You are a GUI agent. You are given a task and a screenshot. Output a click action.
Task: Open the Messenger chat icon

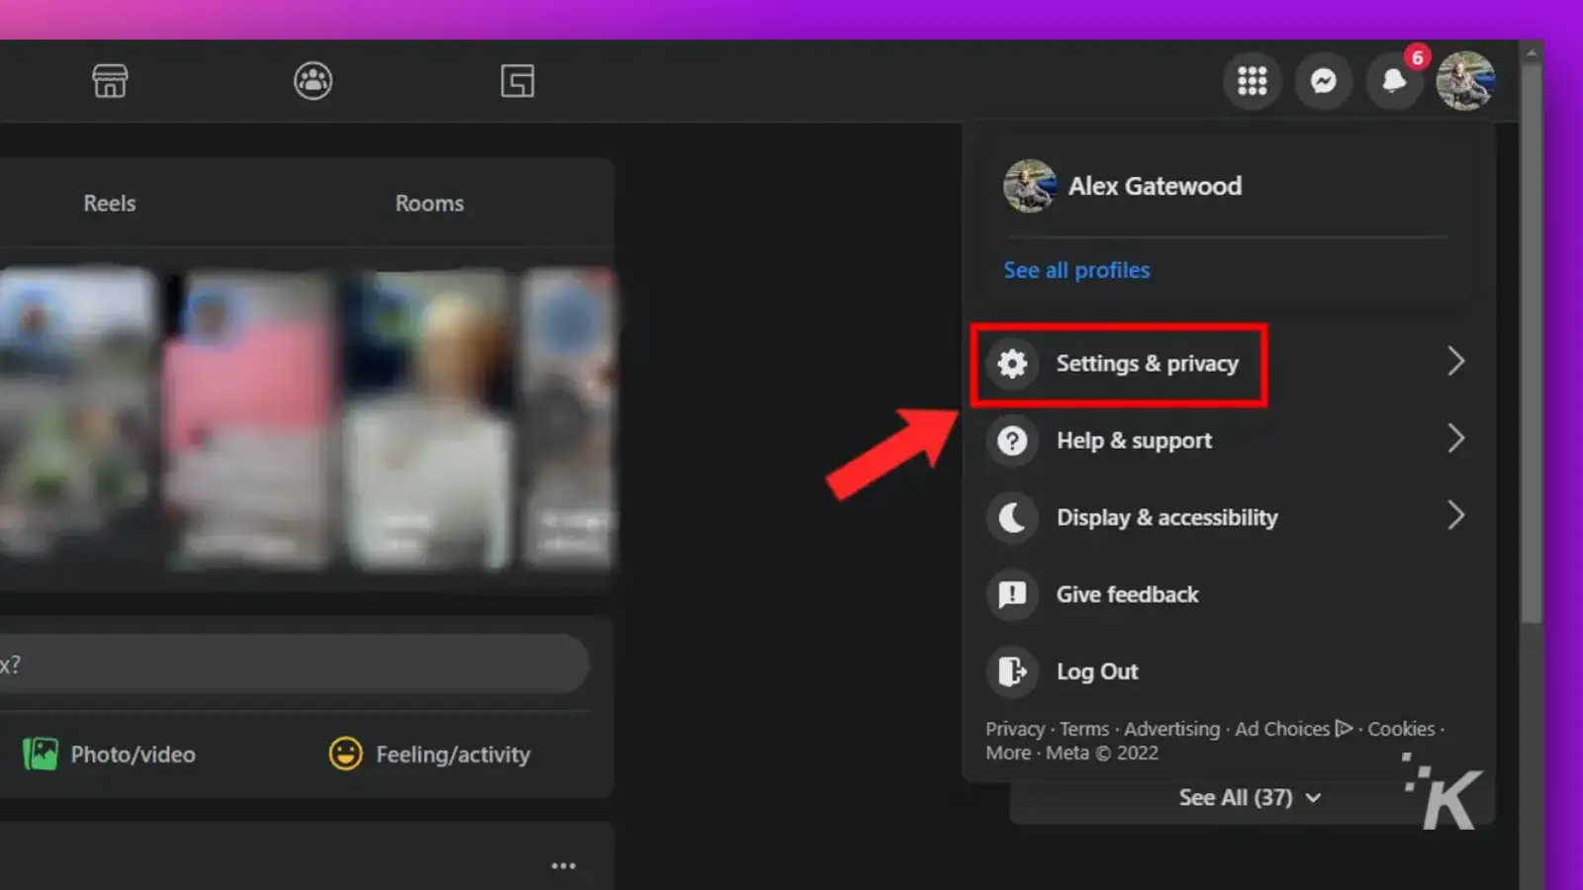(1323, 81)
